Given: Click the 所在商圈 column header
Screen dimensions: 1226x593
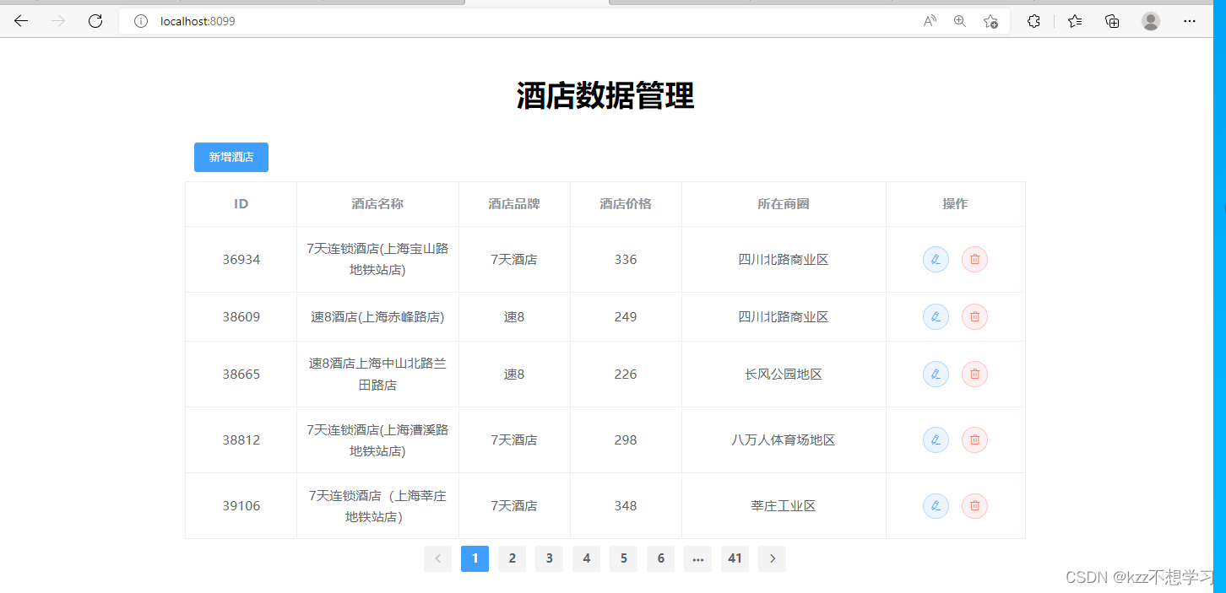Looking at the screenshot, I should 784,204.
